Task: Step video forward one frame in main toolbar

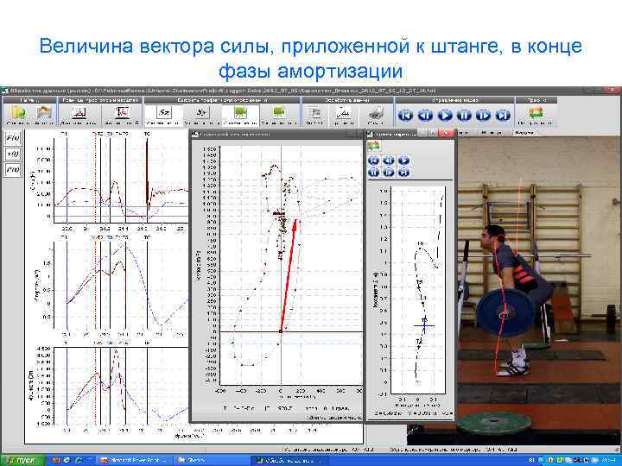Action: click(484, 116)
